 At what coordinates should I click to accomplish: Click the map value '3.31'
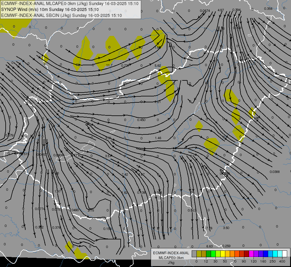[108, 138]
